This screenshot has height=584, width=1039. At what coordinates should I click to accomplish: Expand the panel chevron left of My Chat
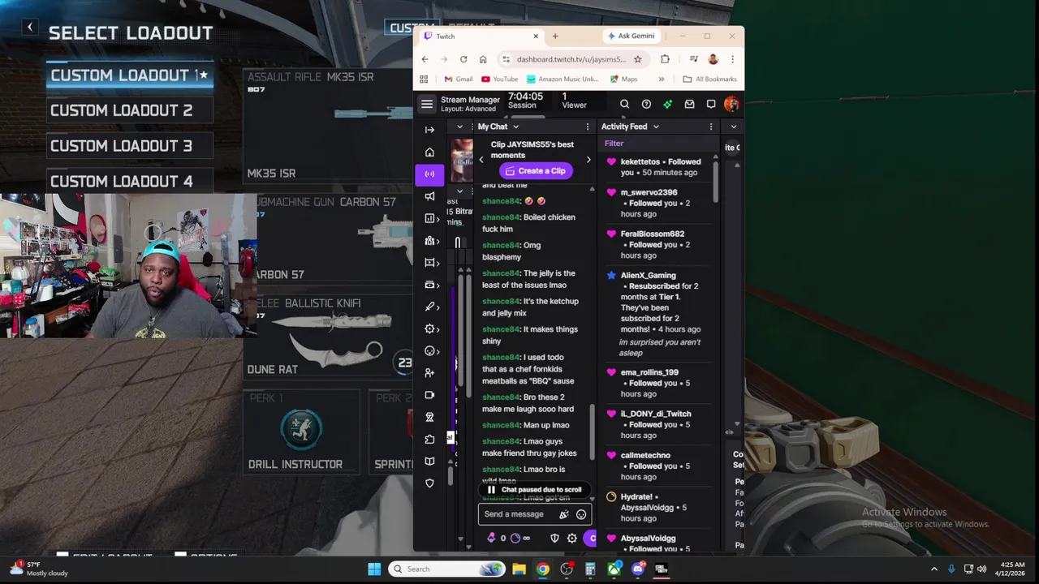(459, 127)
